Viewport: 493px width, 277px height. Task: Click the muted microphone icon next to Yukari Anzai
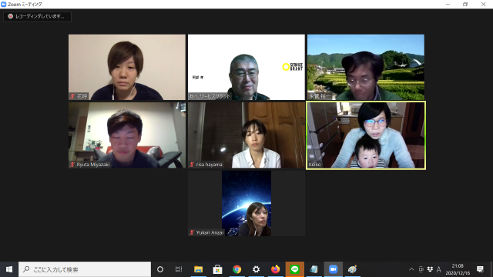pos(192,232)
